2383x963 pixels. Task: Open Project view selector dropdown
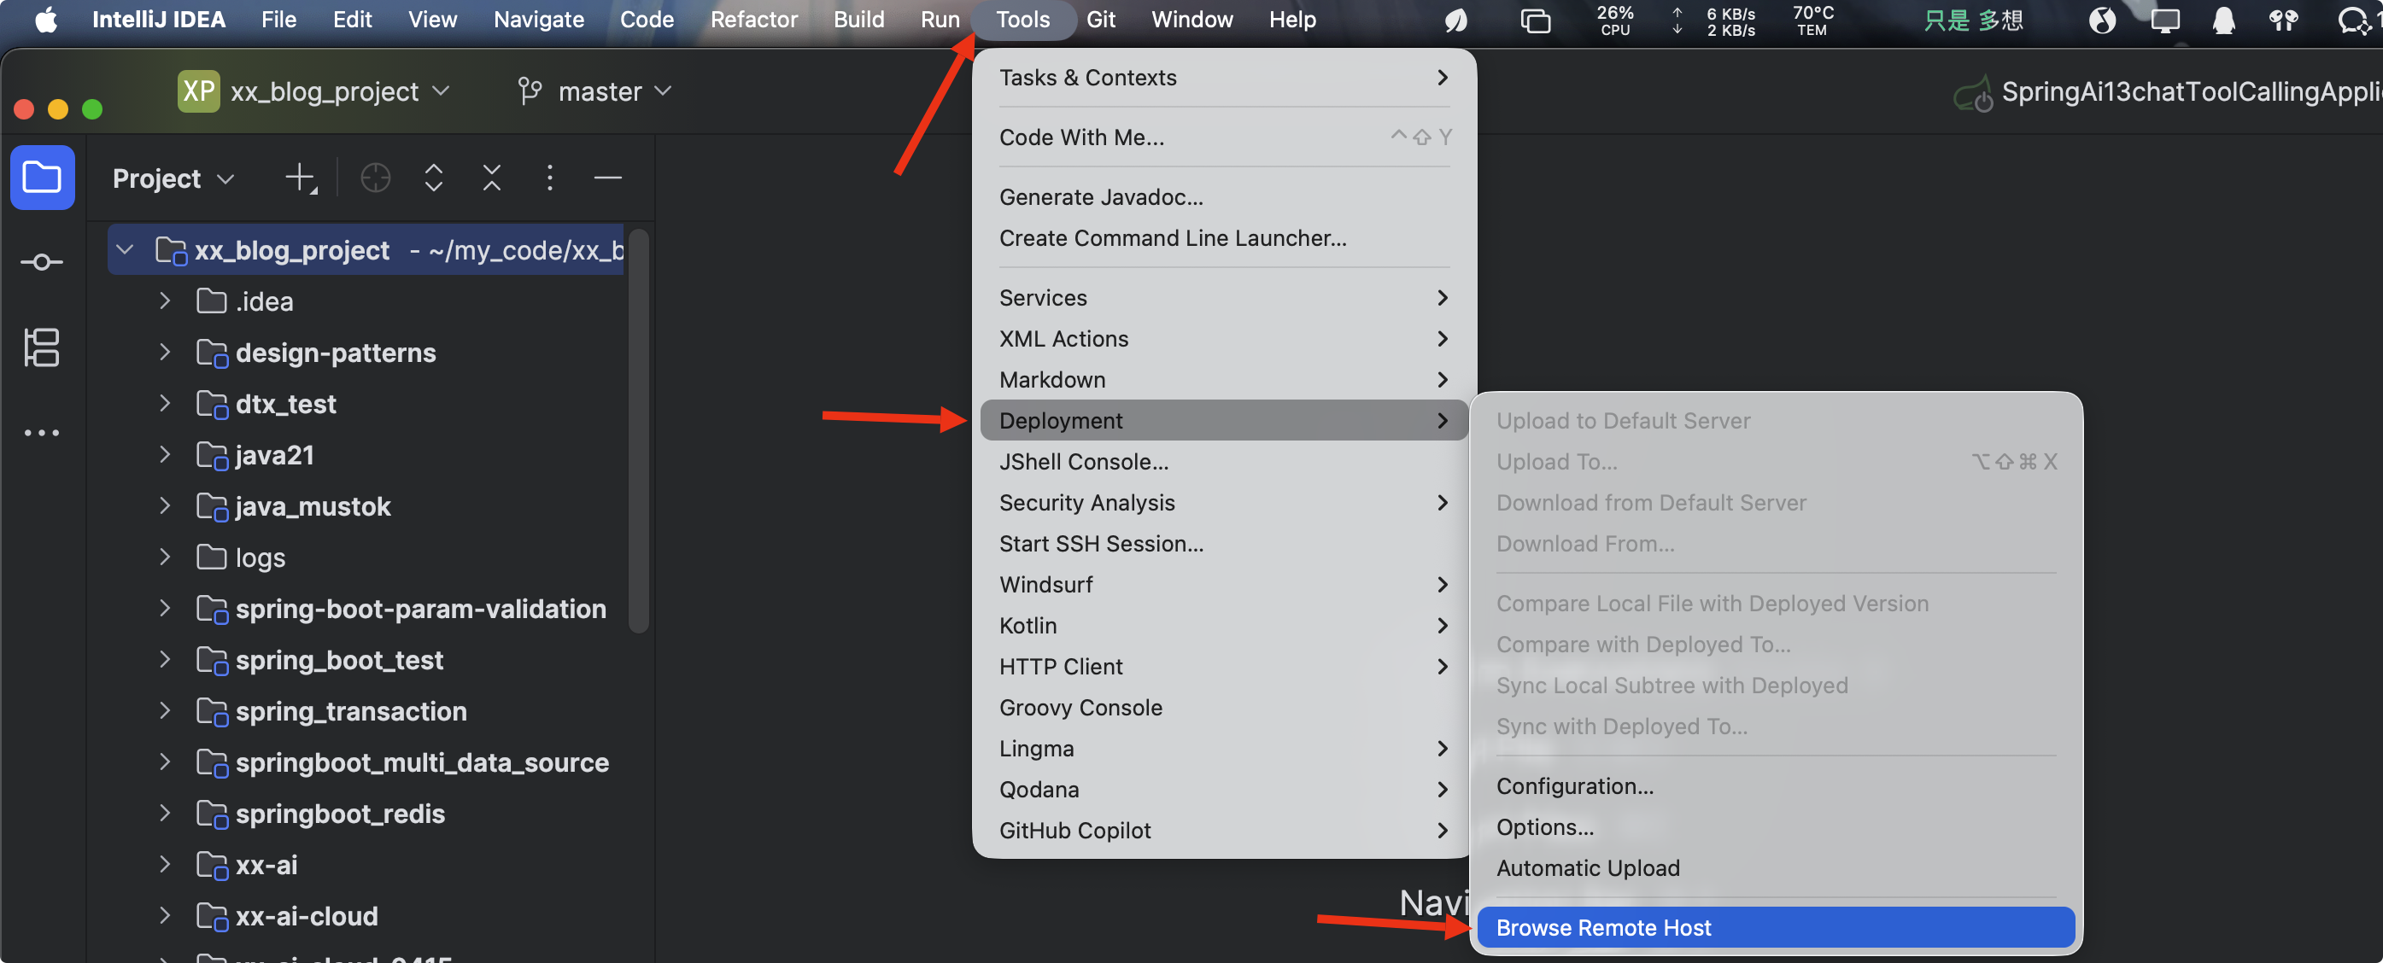point(173,178)
